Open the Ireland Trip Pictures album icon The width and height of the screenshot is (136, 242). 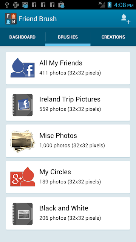pyautogui.click(x=23, y=105)
